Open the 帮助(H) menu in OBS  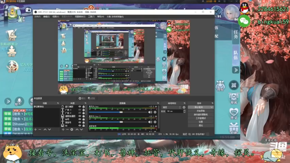(101, 17)
